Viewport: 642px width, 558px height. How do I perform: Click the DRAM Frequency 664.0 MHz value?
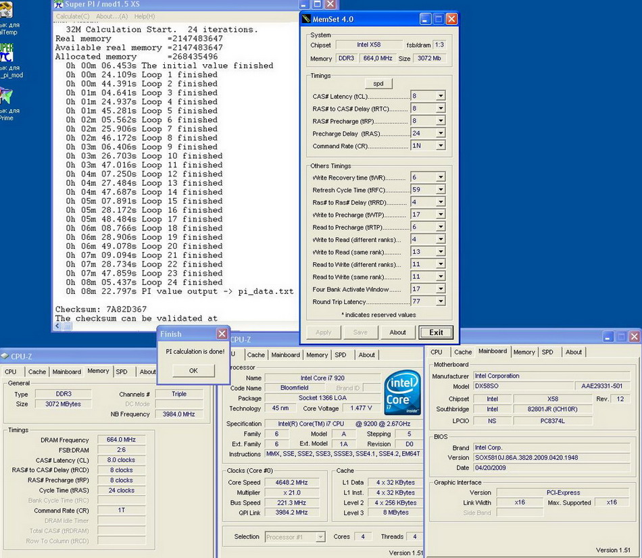pyautogui.click(x=121, y=440)
